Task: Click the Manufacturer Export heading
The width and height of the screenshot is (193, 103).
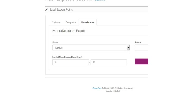Action: tap(70, 31)
